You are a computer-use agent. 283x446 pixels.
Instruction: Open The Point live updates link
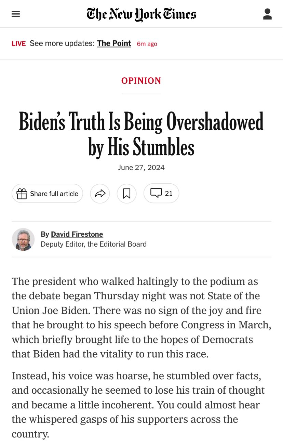point(114,43)
